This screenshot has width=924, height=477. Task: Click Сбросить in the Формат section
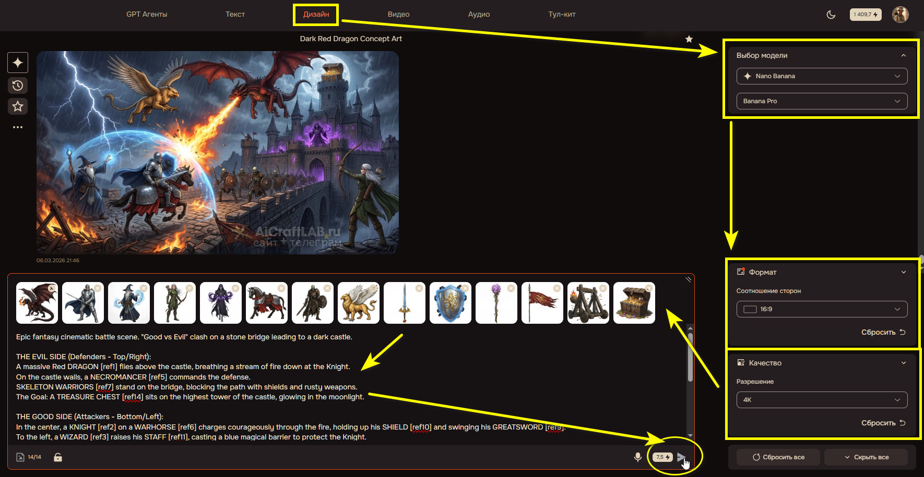point(883,332)
